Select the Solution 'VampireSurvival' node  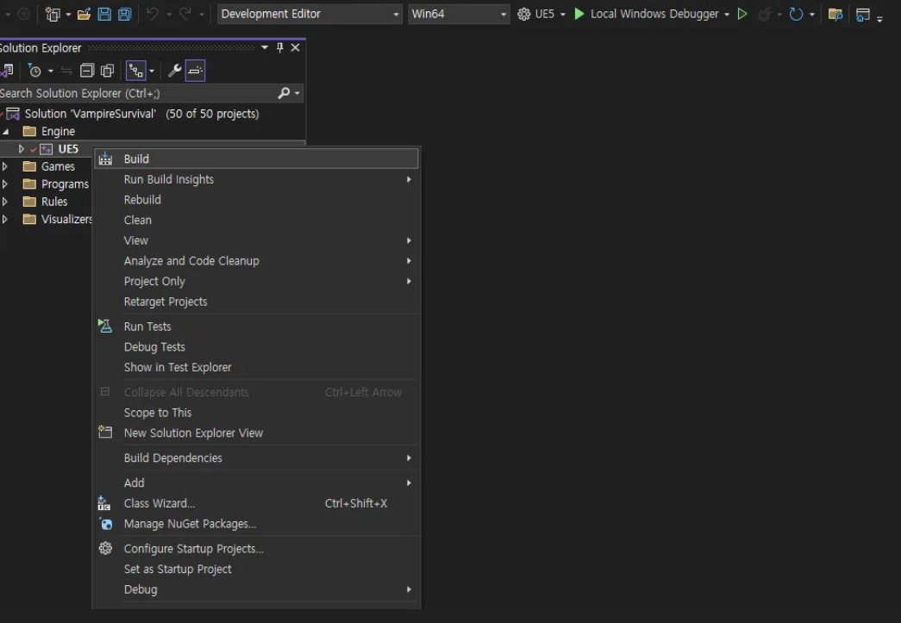pyautogui.click(x=142, y=114)
